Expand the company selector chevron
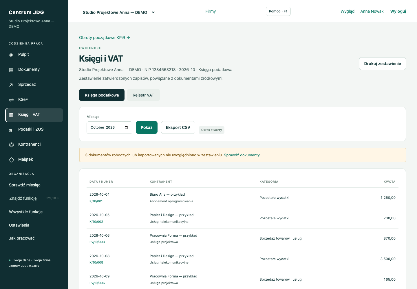This screenshot has height=289, width=417. (x=153, y=12)
